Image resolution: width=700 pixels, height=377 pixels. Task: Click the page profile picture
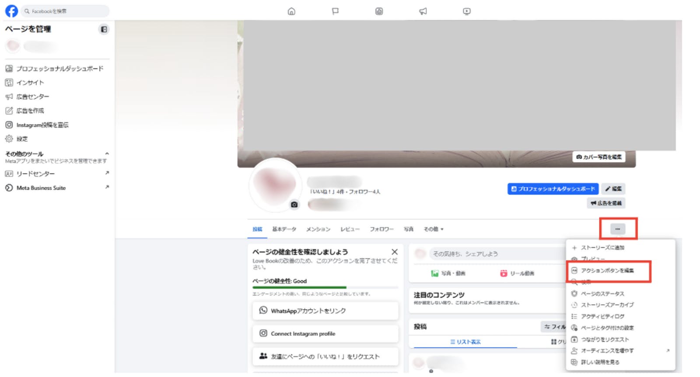[x=275, y=185]
